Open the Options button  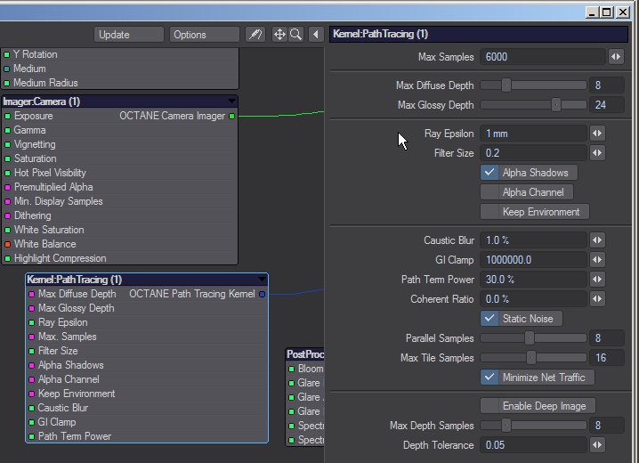click(204, 35)
